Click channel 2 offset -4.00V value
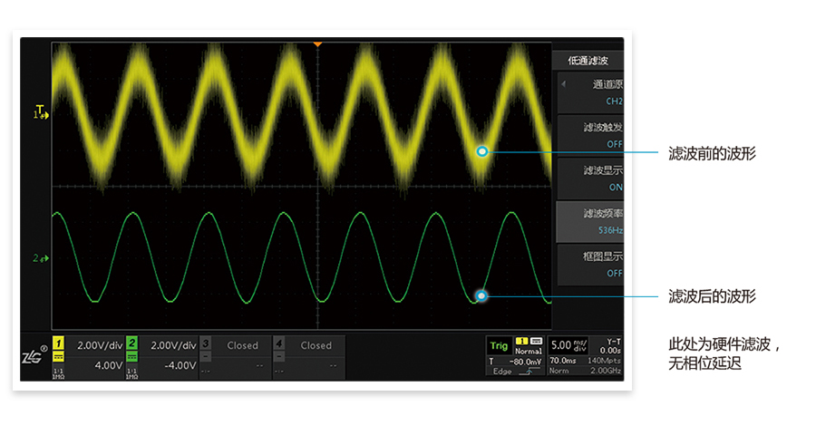Viewport: 816px width, 435px height. point(180,366)
